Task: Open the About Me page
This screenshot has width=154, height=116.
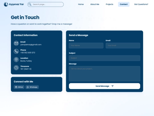Action: [x=95, y=4]
